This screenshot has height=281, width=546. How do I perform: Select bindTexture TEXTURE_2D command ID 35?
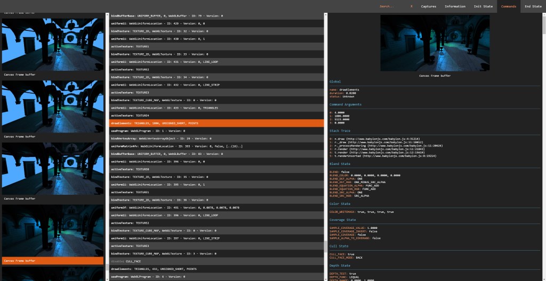pos(216,177)
